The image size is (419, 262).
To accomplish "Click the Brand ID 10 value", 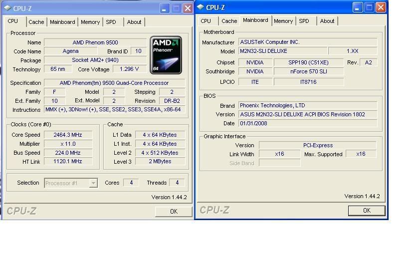I will 138,51.
